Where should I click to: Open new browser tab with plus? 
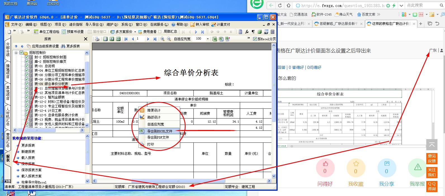click(420, 24)
